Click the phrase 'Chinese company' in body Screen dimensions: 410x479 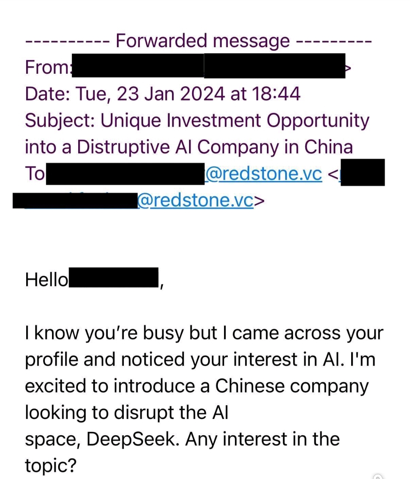pyautogui.click(x=292, y=387)
